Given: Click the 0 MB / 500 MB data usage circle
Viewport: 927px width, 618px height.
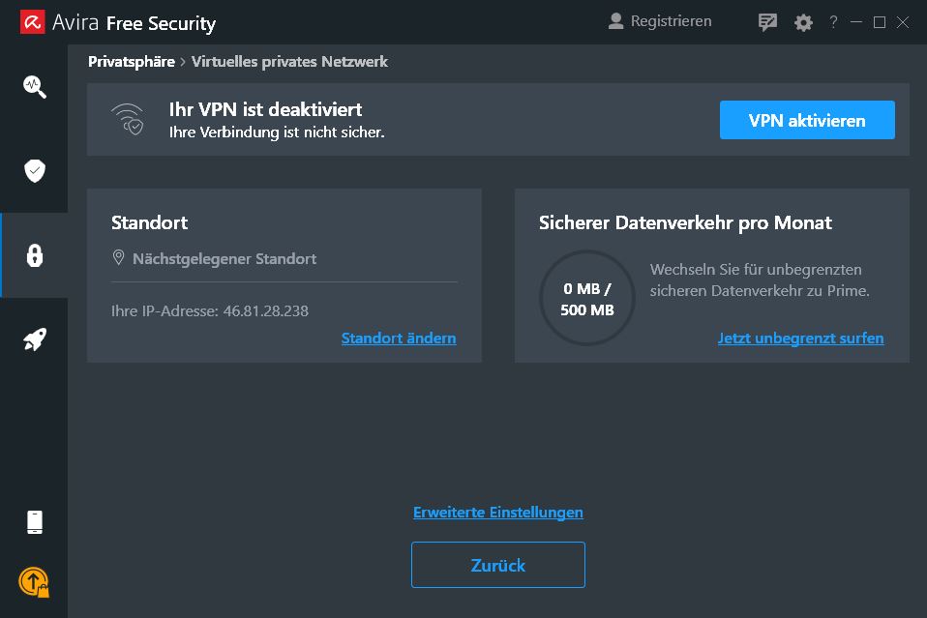Looking at the screenshot, I should click(x=587, y=299).
